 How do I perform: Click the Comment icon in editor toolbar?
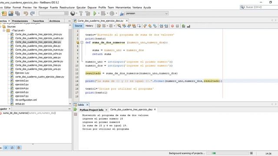pyautogui.click(x=183, y=26)
